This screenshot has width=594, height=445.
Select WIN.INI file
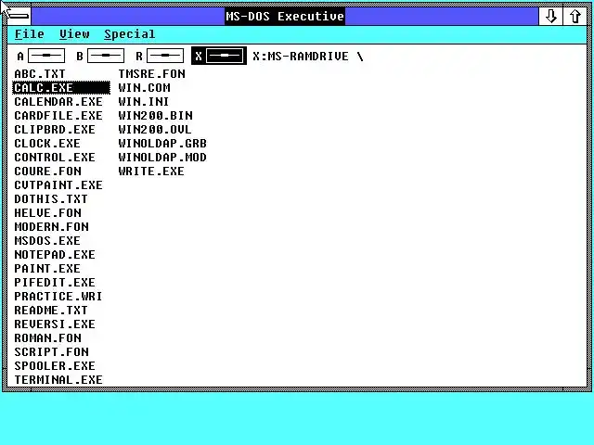pos(144,102)
